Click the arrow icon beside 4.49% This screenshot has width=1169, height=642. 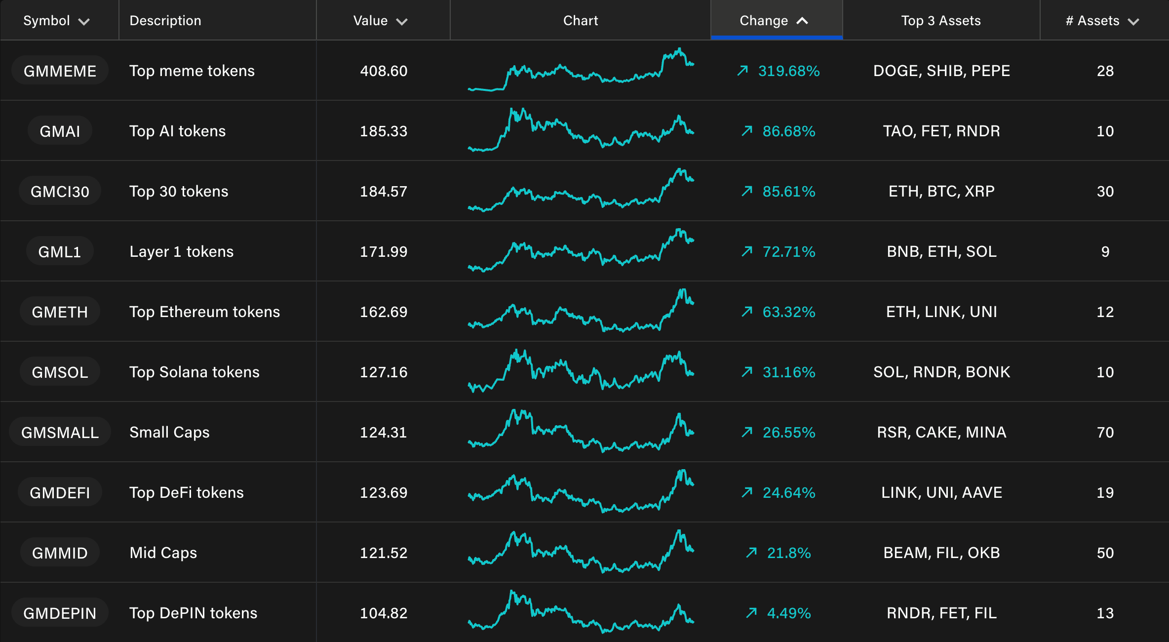pyautogui.click(x=751, y=613)
